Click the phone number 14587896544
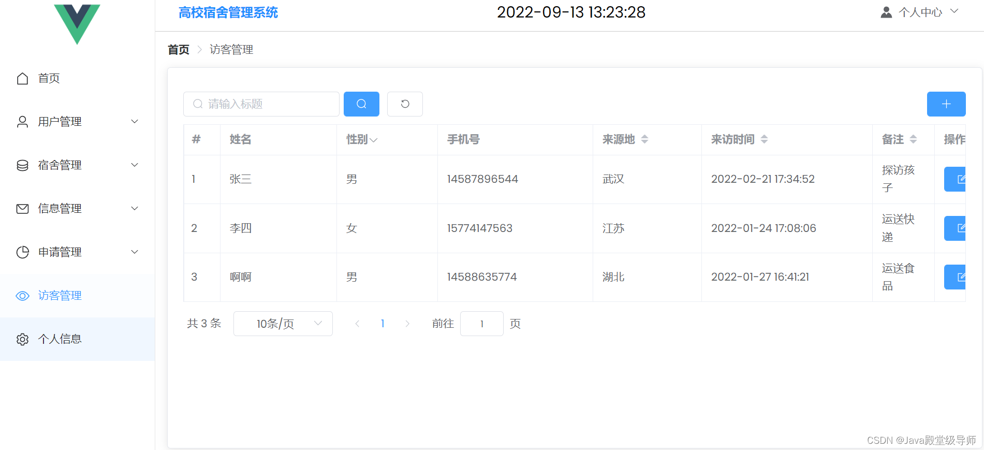This screenshot has width=984, height=450. (482, 179)
